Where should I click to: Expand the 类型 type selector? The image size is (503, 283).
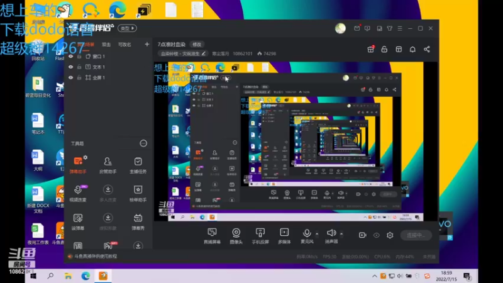pyautogui.click(x=128, y=28)
